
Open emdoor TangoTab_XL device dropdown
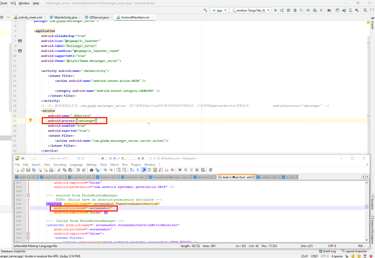[251, 10]
